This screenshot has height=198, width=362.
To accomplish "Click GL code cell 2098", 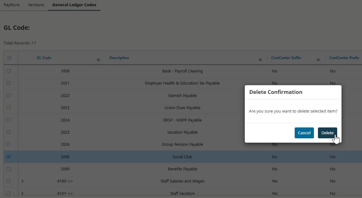I will click(65, 157).
